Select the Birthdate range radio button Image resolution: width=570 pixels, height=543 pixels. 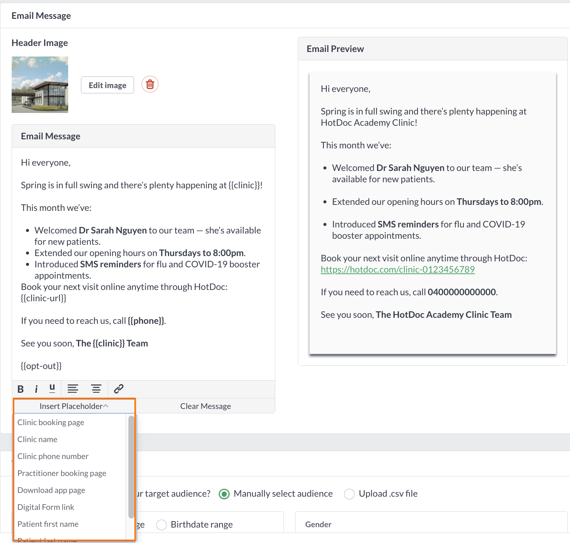pos(162,525)
